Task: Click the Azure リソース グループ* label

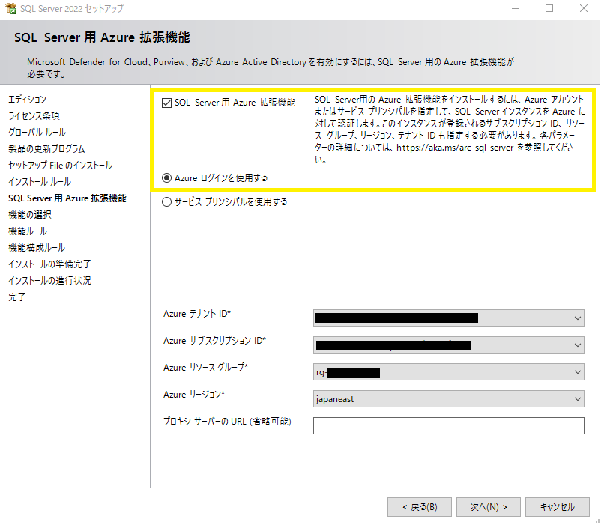Action: coord(205,368)
